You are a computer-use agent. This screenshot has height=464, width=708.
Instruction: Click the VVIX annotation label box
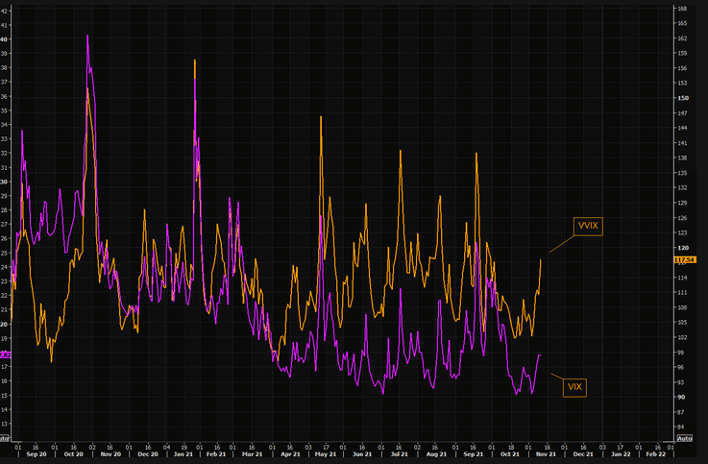coord(588,225)
